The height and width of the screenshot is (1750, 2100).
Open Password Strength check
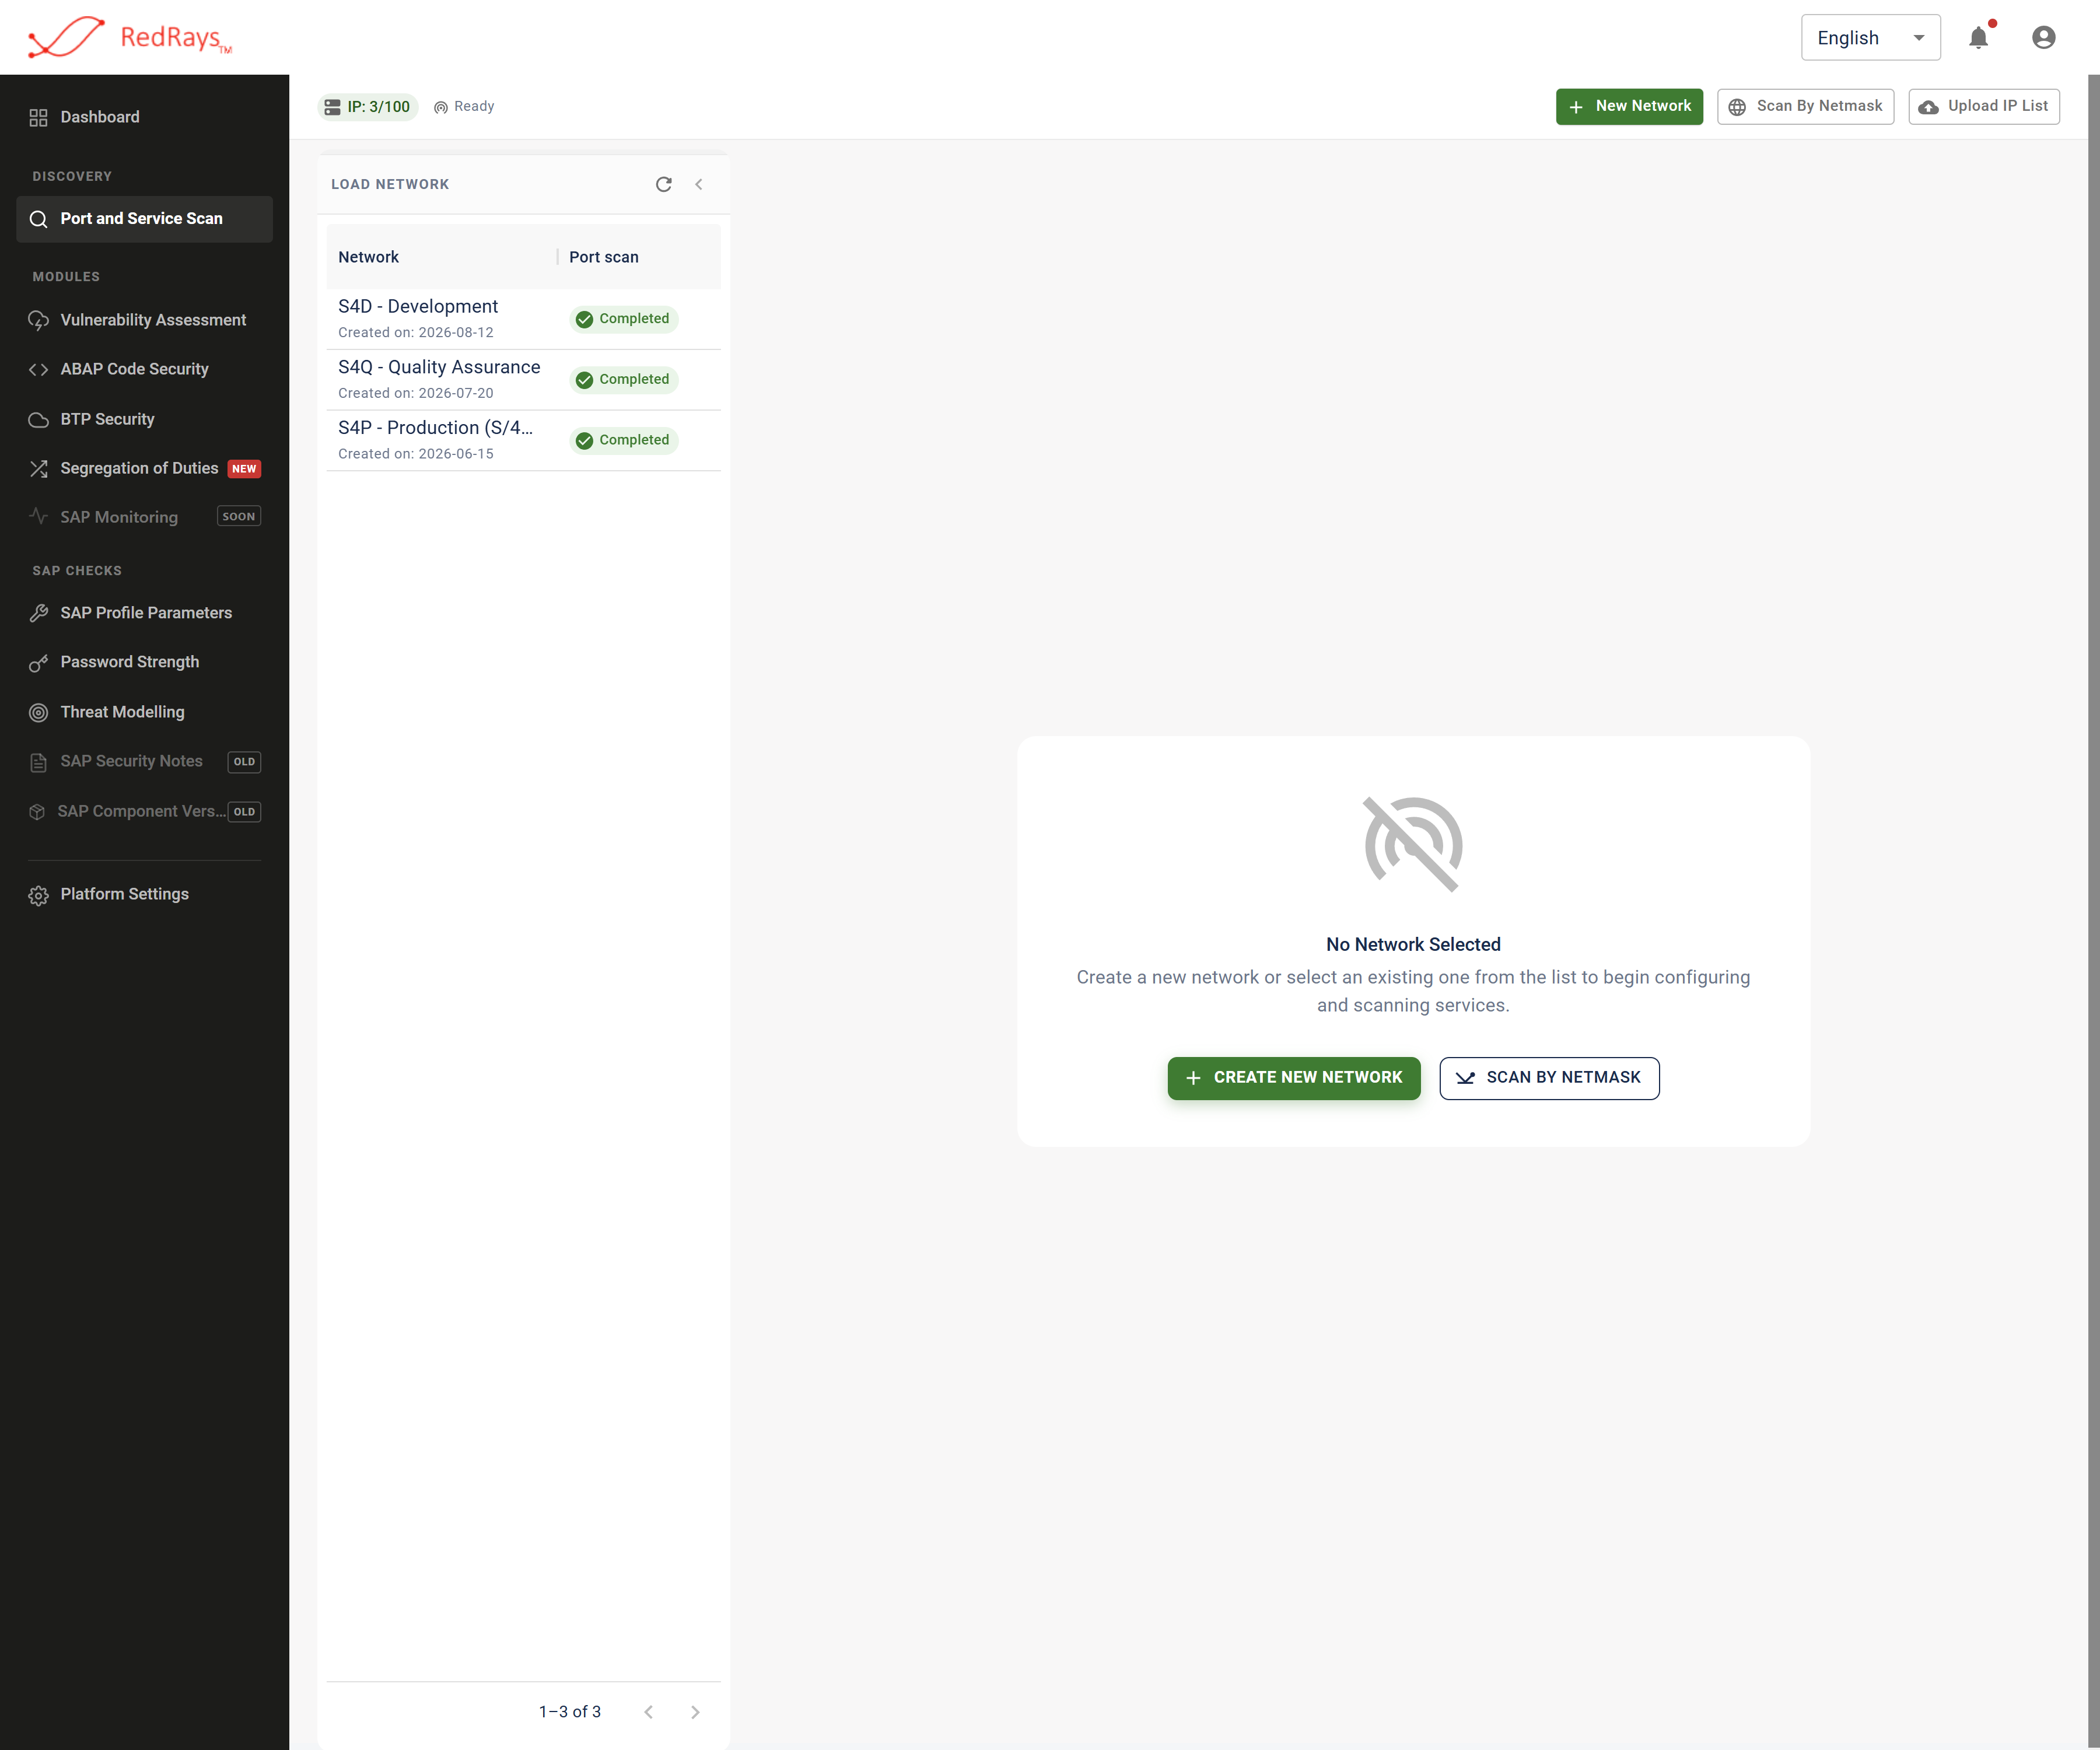[144, 662]
